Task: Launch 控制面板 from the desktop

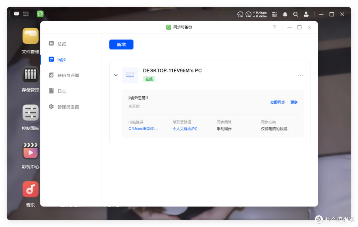Action: [x=30, y=113]
